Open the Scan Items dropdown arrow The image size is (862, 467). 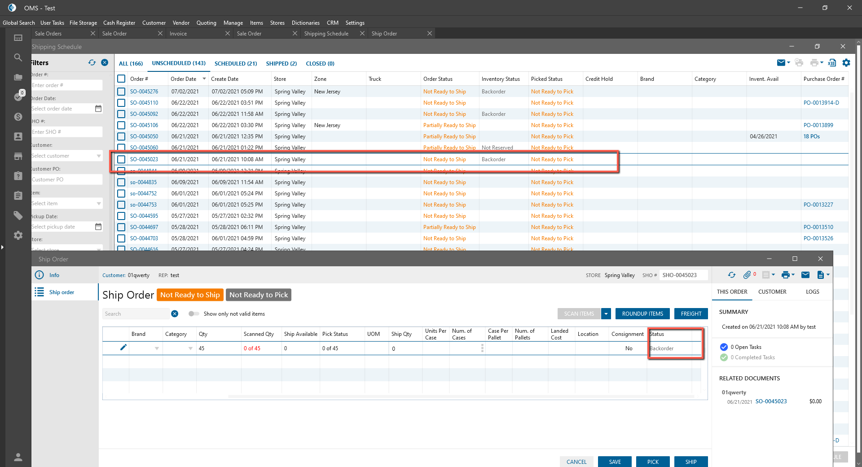pyautogui.click(x=606, y=314)
